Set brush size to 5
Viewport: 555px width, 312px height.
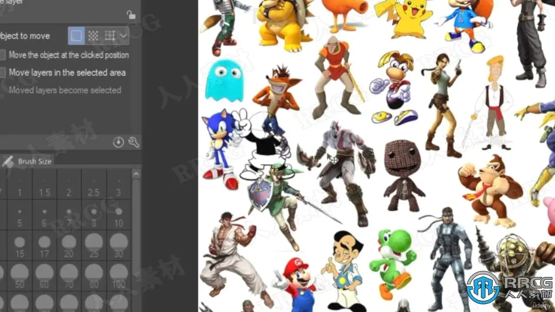pyautogui.click(x=20, y=215)
